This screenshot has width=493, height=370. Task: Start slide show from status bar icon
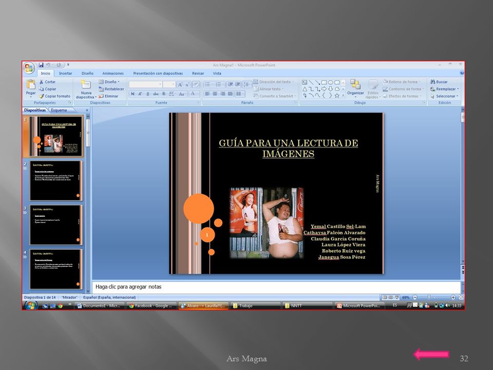coord(397,298)
